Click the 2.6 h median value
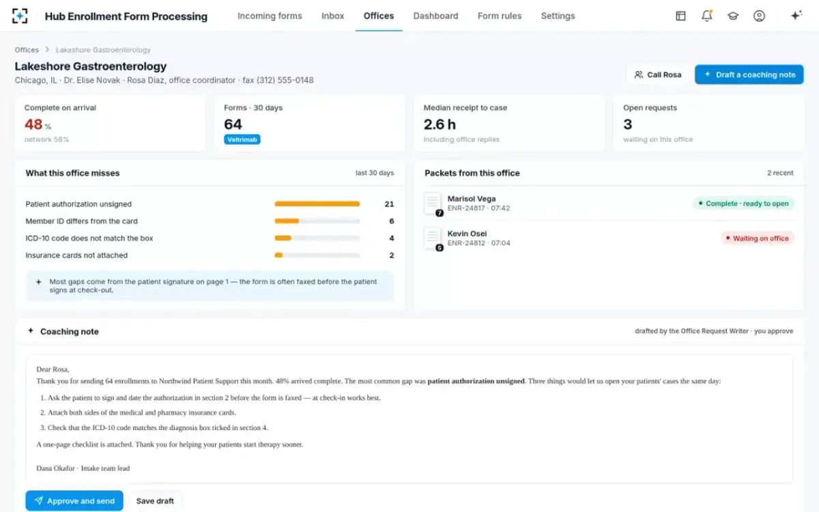Image resolution: width=819 pixels, height=512 pixels. click(440, 124)
